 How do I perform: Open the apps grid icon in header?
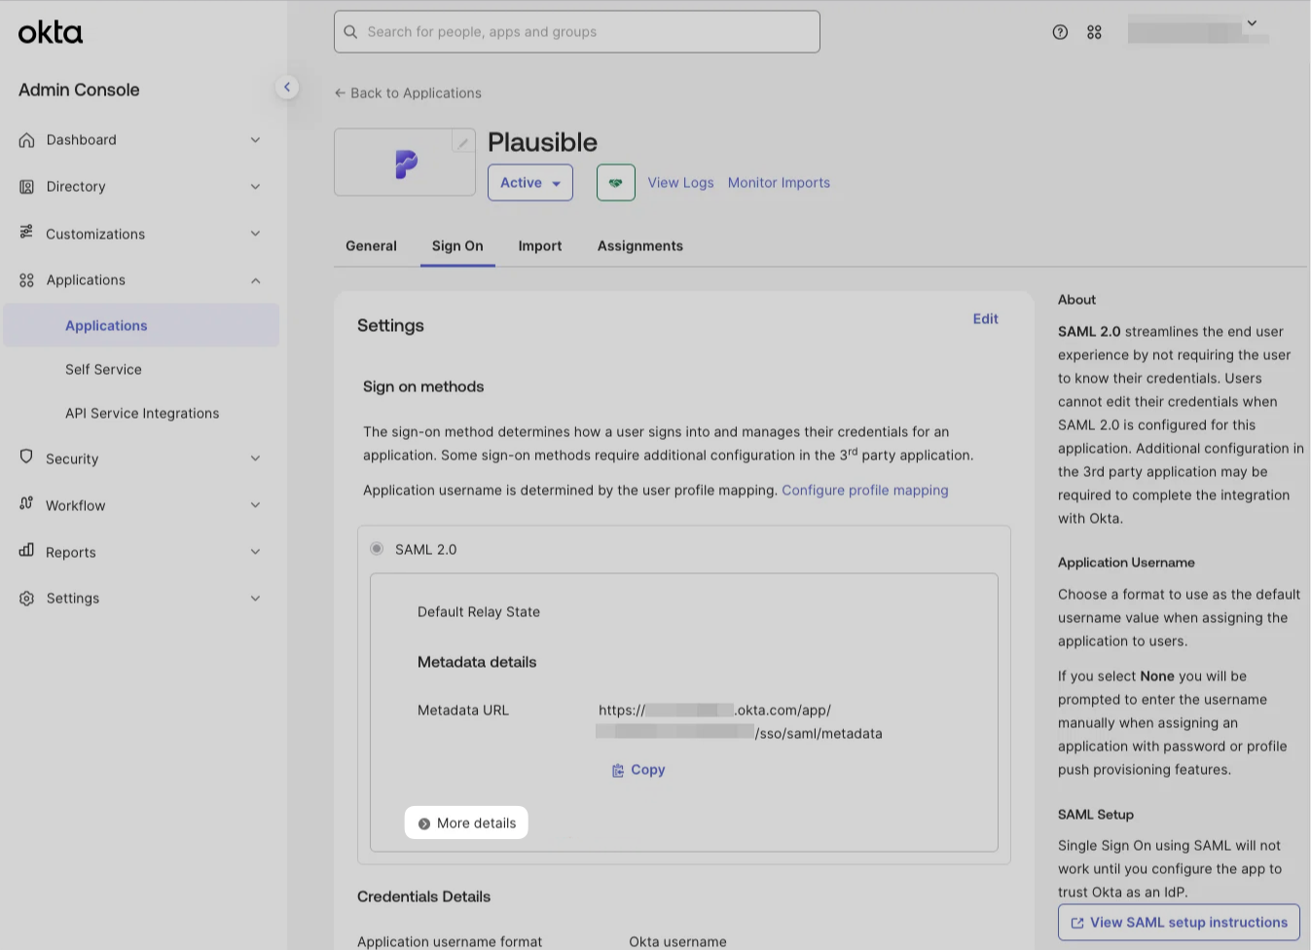[x=1095, y=32]
